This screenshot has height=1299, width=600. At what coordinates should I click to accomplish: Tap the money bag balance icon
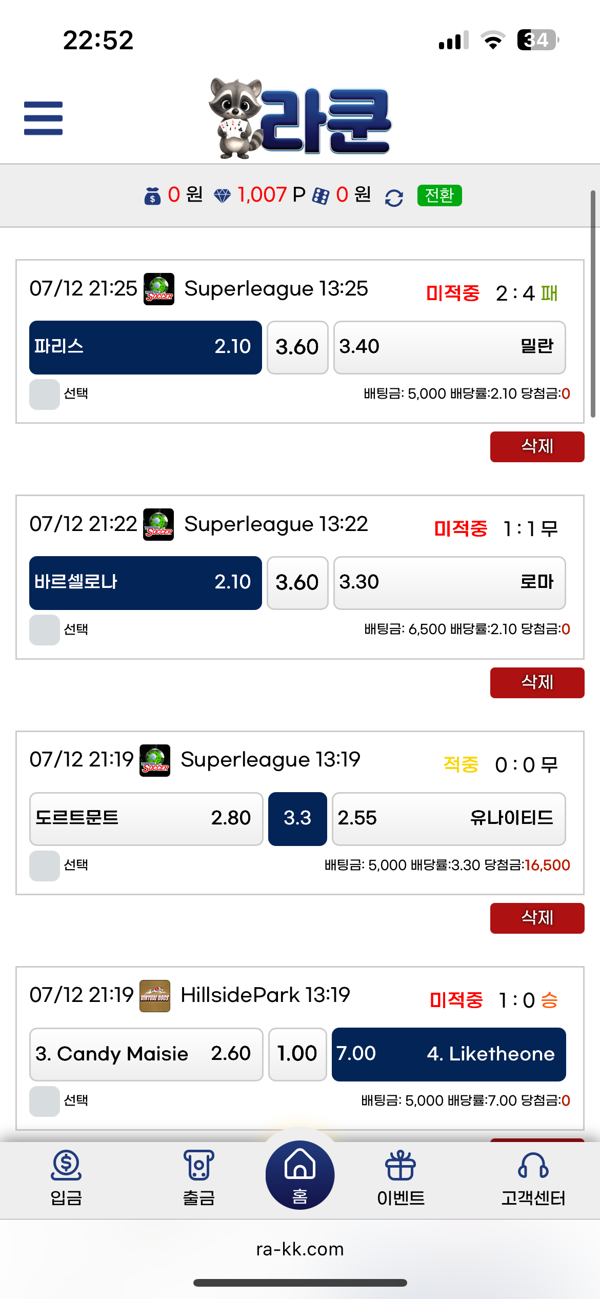(x=152, y=196)
